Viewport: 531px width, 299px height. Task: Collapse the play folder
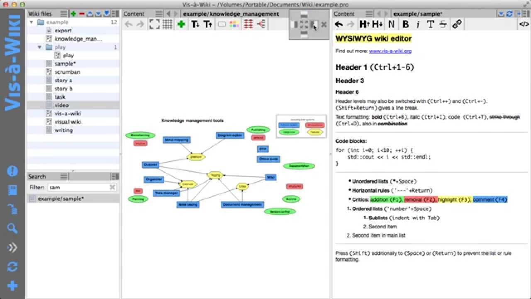tap(40, 47)
